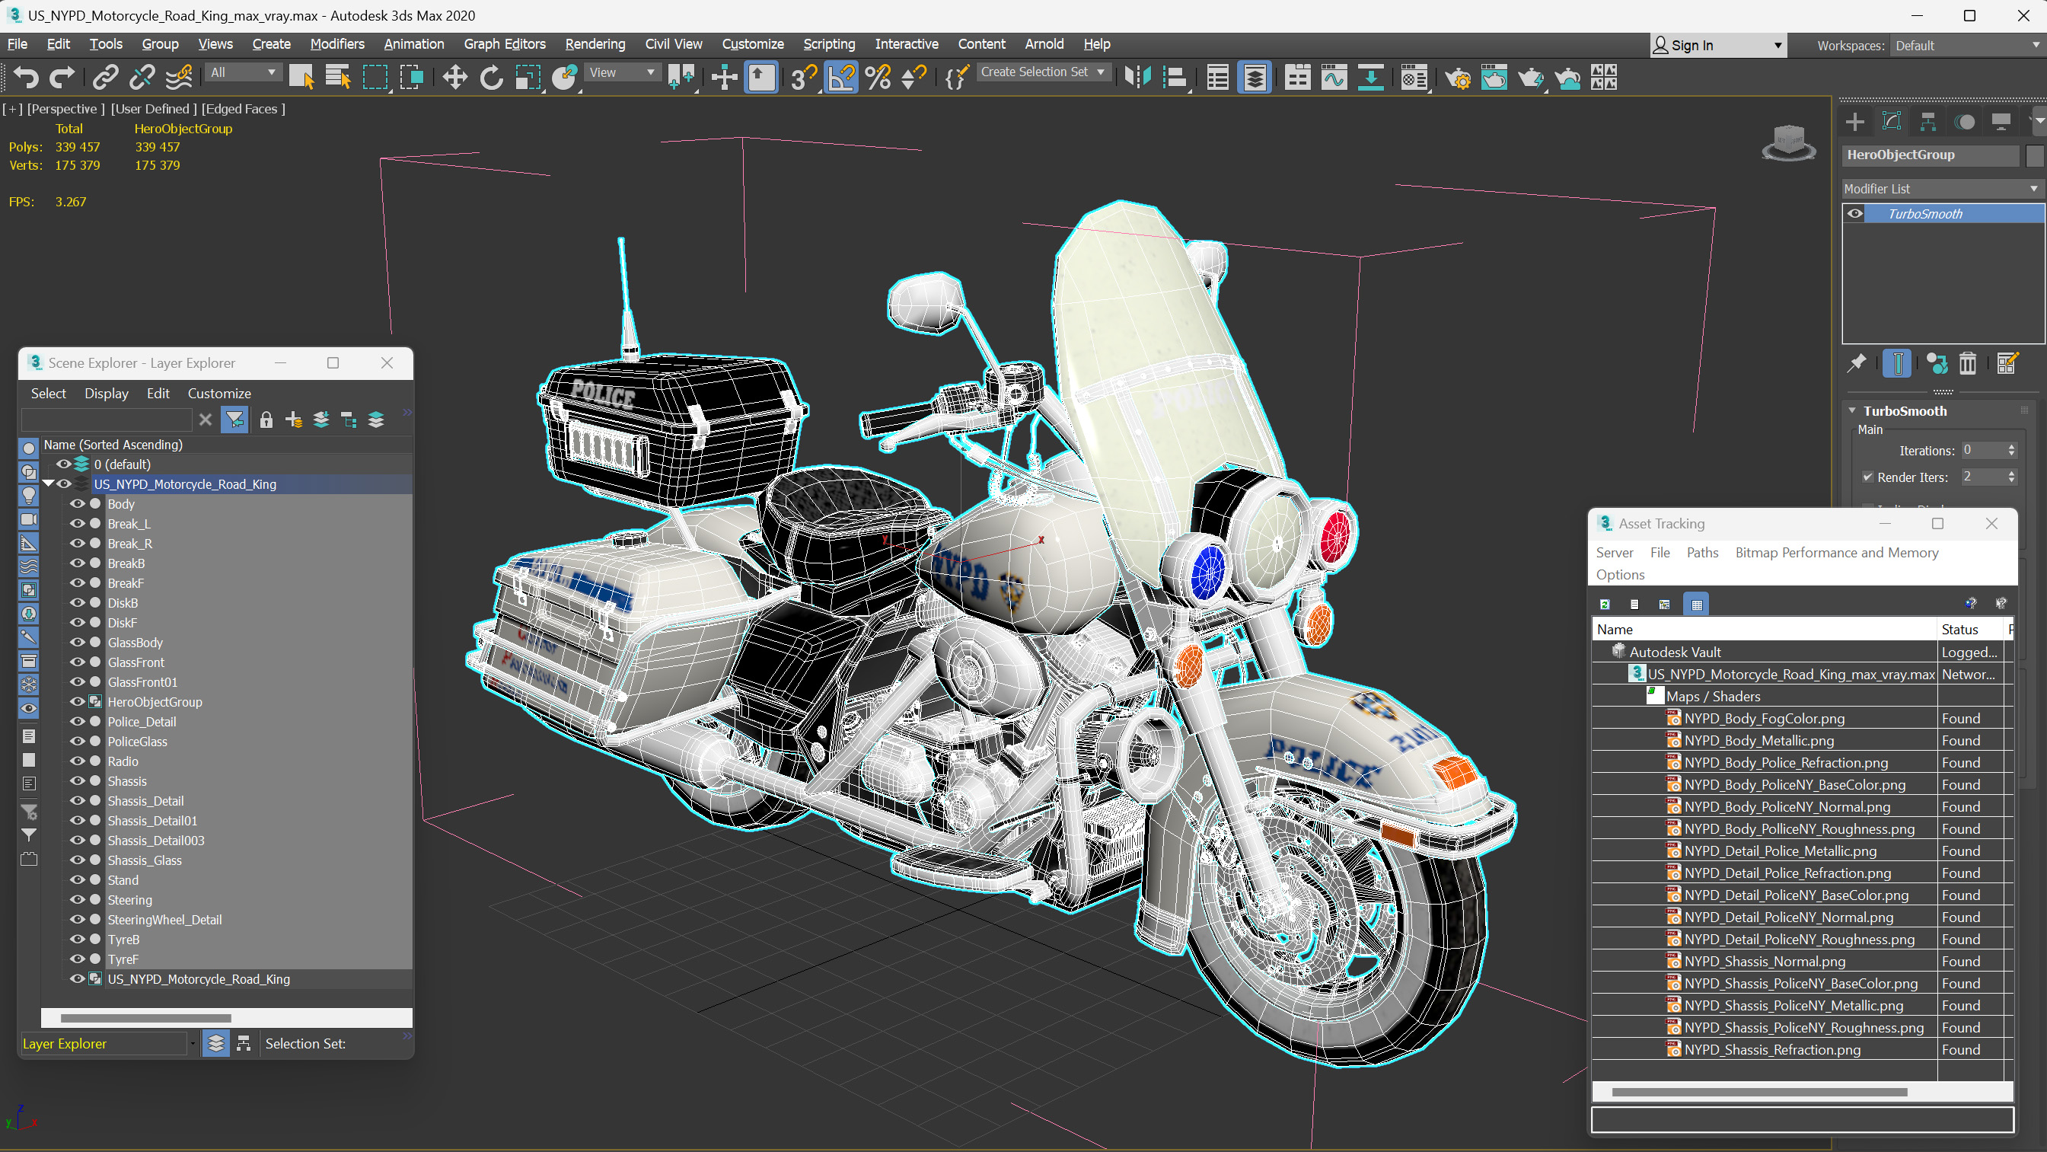Toggle visibility of 0 (default) layer
Viewport: 2047px width, 1152px height.
tap(62, 464)
